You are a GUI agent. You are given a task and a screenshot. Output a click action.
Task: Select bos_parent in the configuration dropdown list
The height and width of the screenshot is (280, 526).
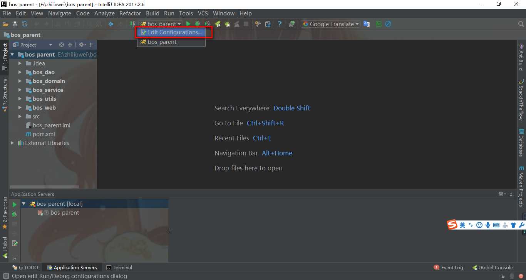(171, 42)
